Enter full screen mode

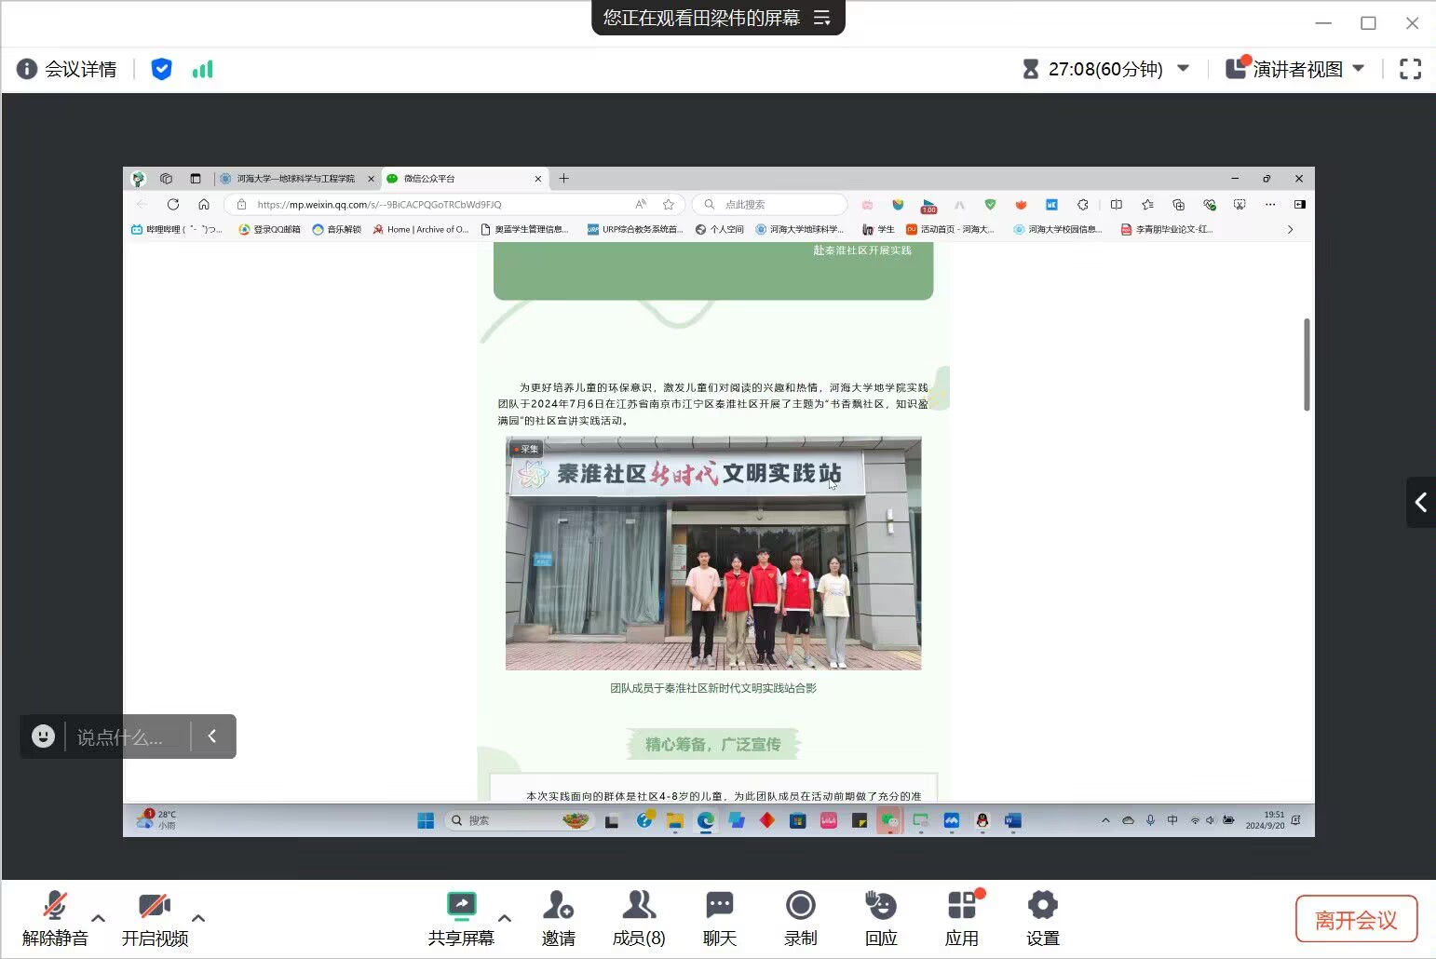click(x=1410, y=69)
